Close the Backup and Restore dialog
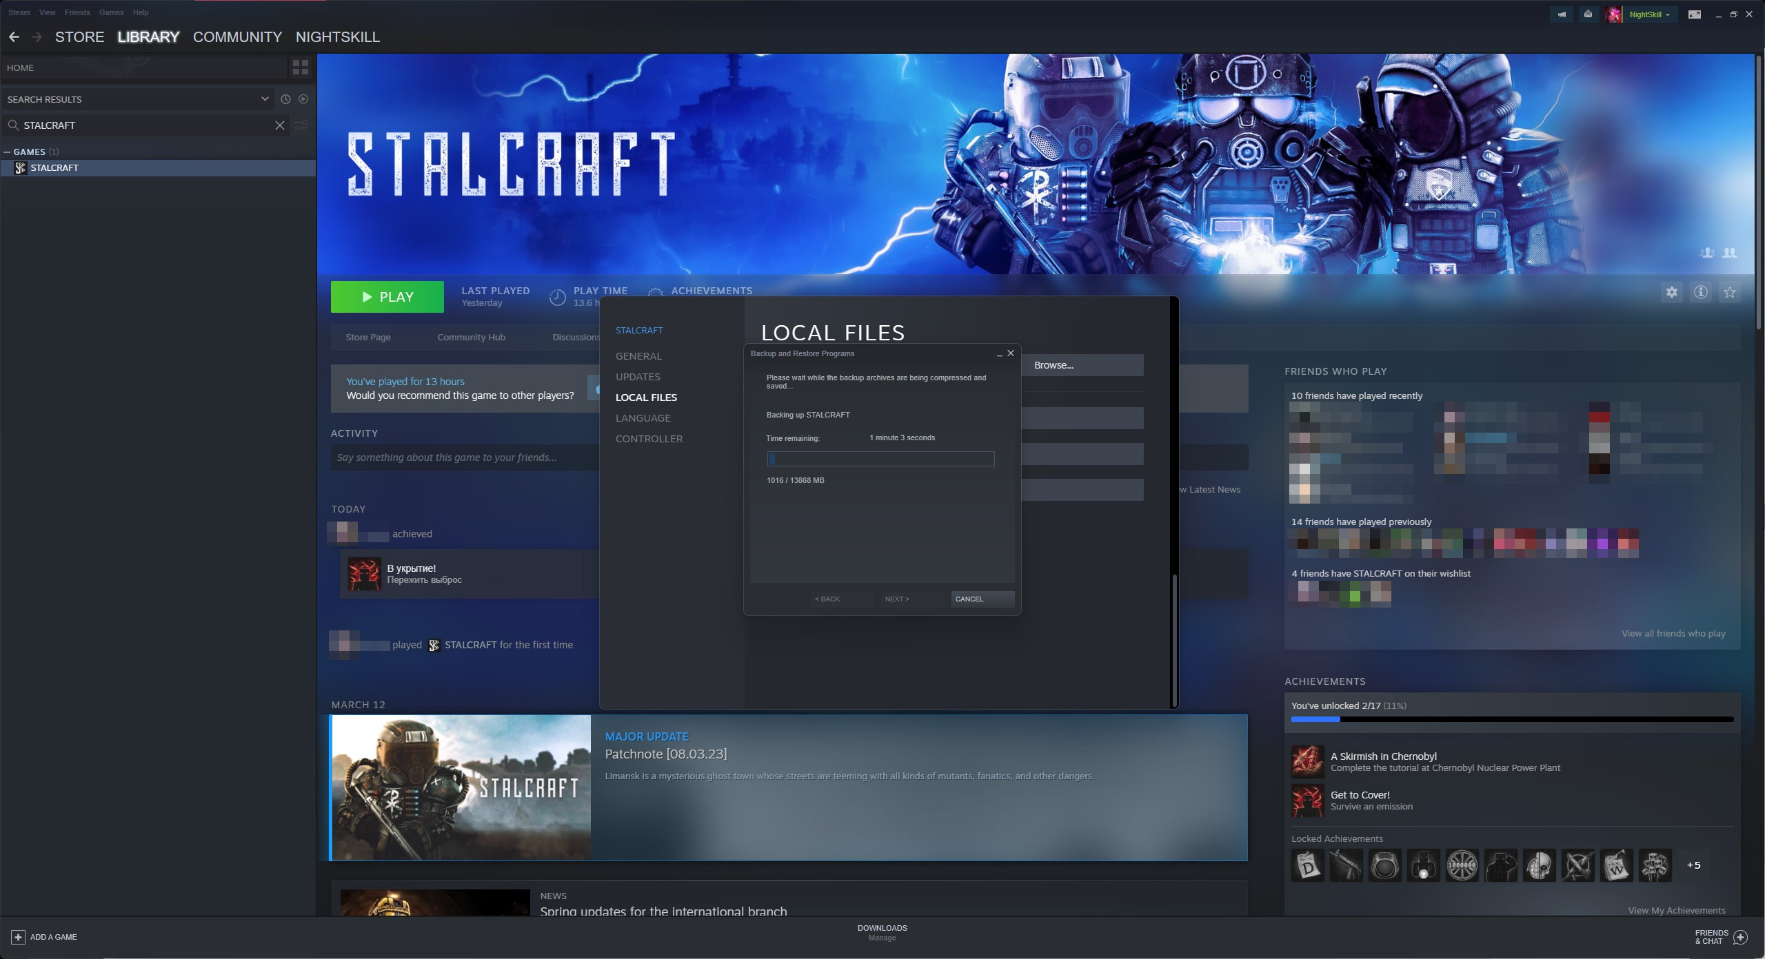Image resolution: width=1765 pixels, height=959 pixels. coord(1011,353)
